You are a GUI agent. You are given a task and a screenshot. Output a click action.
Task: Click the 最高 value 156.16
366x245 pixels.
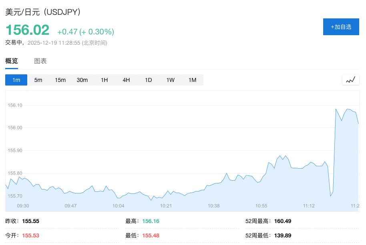click(x=151, y=221)
